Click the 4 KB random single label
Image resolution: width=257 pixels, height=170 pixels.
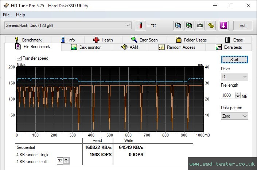[33, 155]
